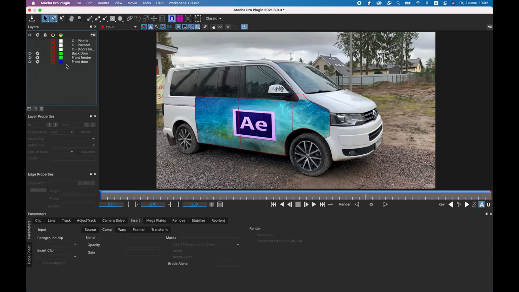Click the Play forward button
The width and height of the screenshot is (519, 292).
314,205
